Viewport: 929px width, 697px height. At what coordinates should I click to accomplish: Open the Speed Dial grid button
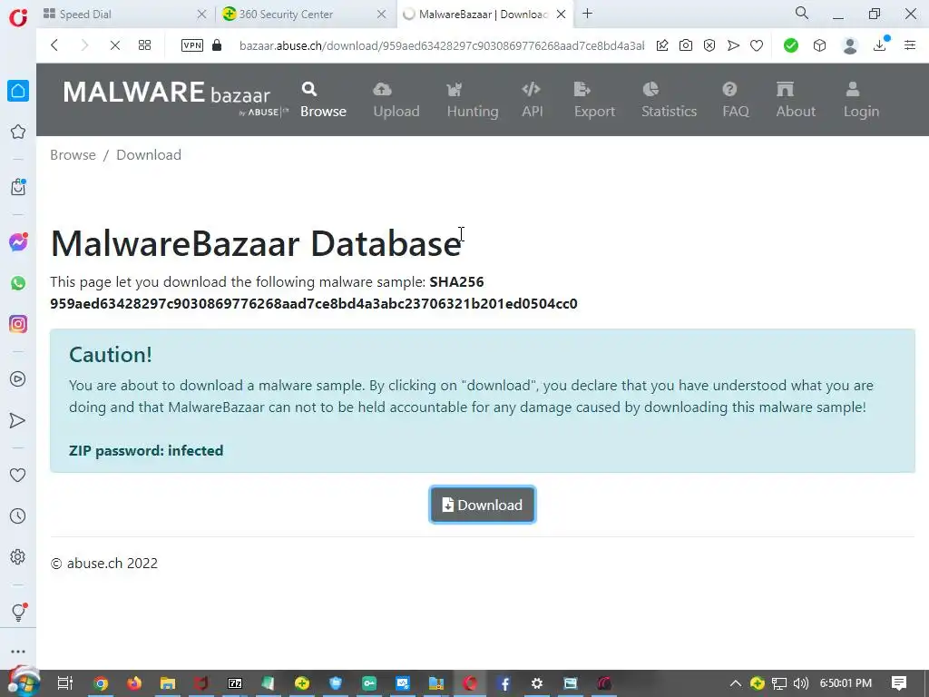click(144, 45)
